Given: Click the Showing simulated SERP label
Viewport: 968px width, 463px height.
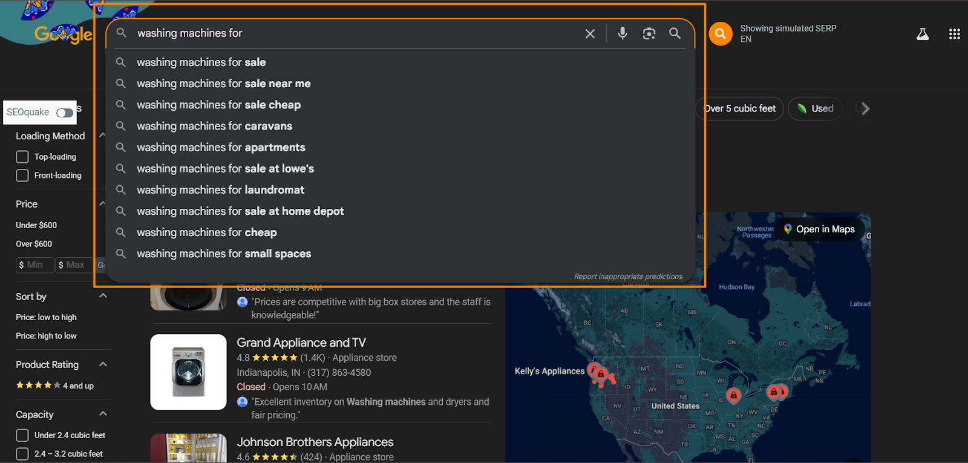Looking at the screenshot, I should 788,28.
